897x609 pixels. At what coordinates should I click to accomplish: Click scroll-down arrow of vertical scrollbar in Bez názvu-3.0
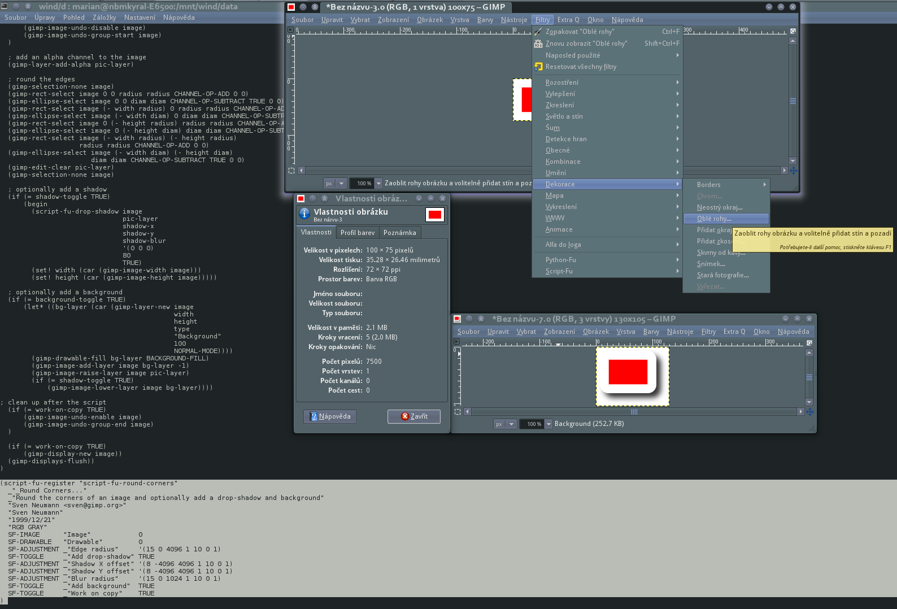793,161
